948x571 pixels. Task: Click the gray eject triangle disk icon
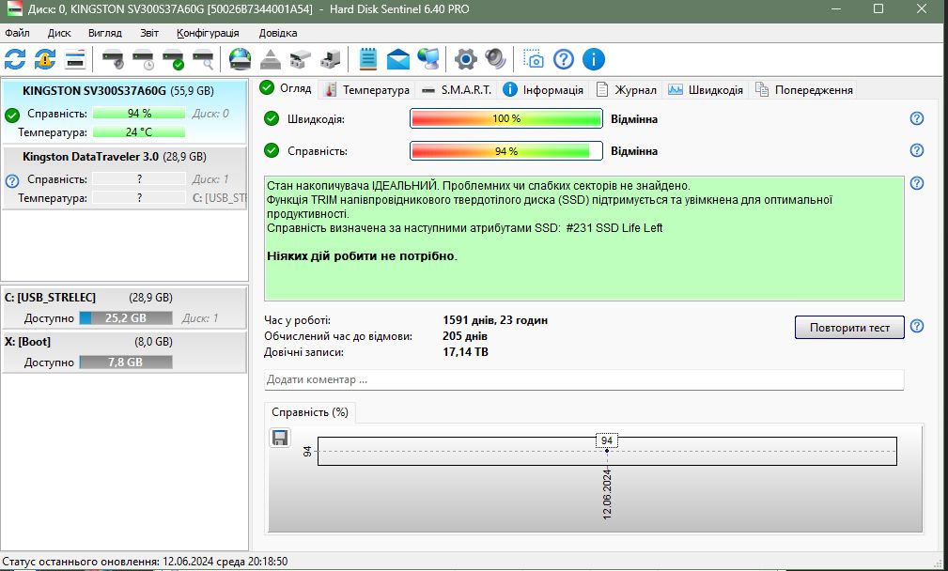(271, 59)
